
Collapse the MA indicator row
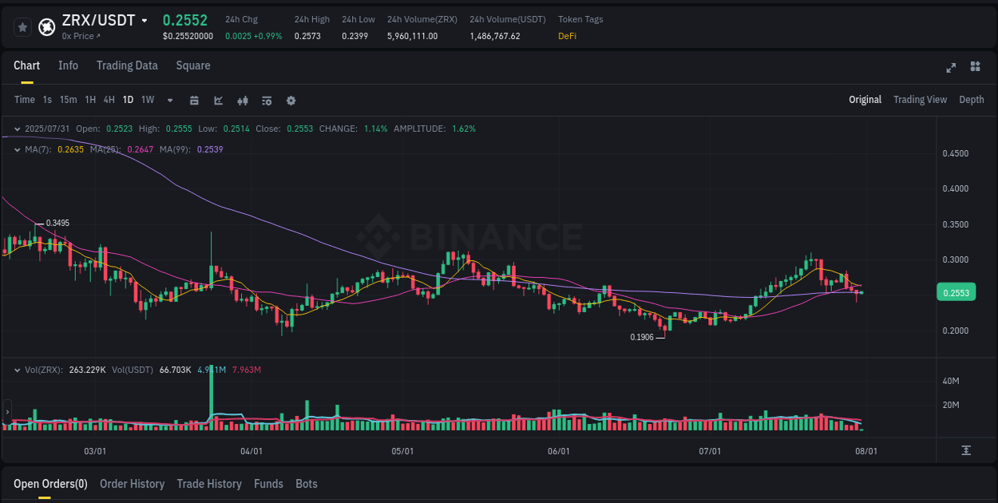(x=17, y=149)
